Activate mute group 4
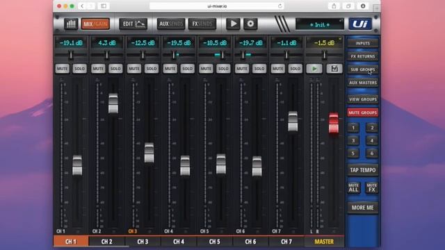 point(372,140)
